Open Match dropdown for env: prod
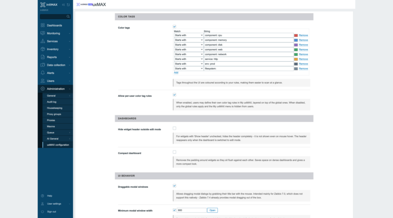The height and width of the screenshot is (218, 393). [189, 64]
